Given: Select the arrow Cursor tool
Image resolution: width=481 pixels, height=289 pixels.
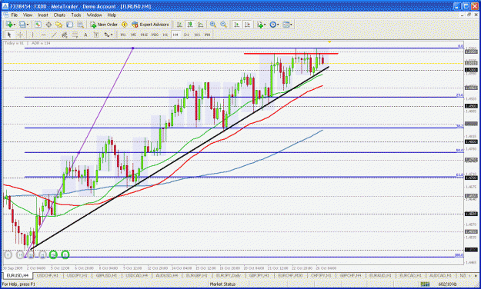Looking at the screenshot, I should pos(9,35).
